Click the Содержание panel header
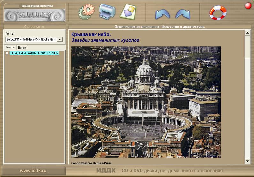254x177 pixels. click(x=35, y=27)
